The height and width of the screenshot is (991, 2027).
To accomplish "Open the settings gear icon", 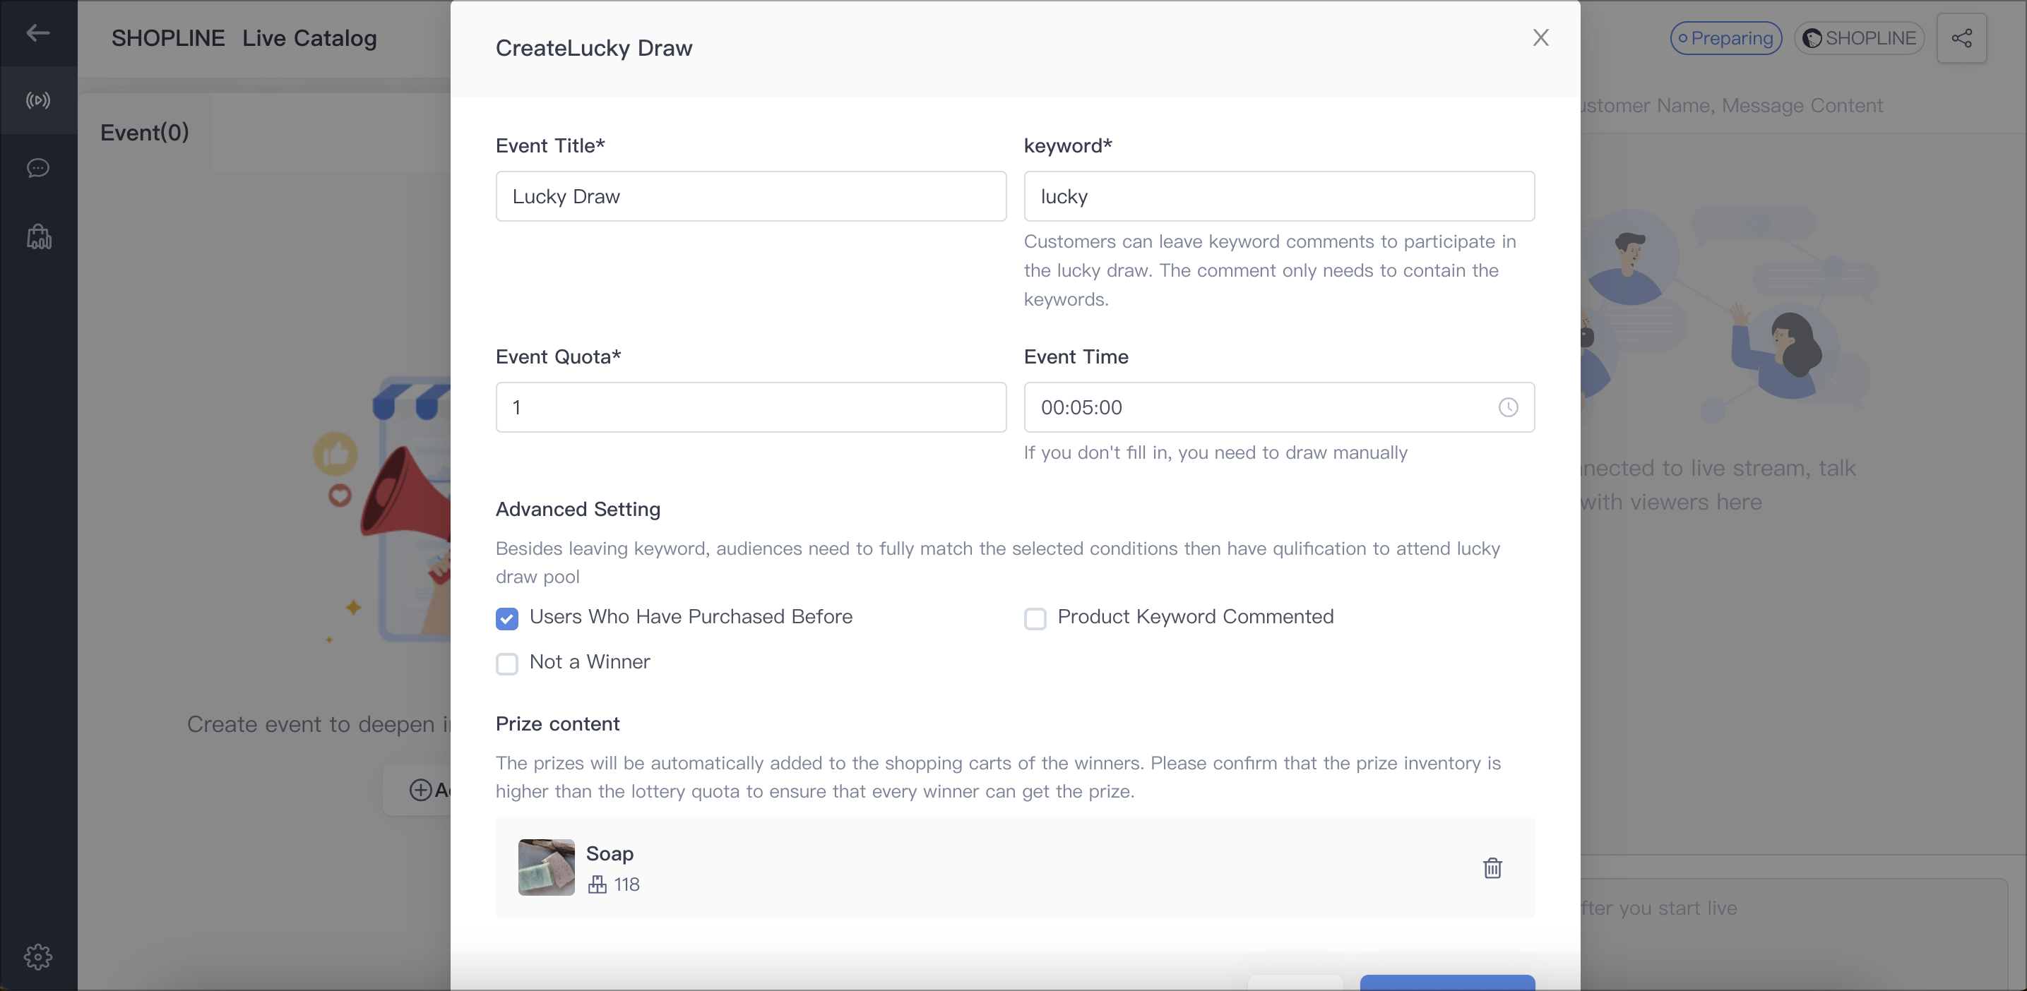I will [x=37, y=956].
